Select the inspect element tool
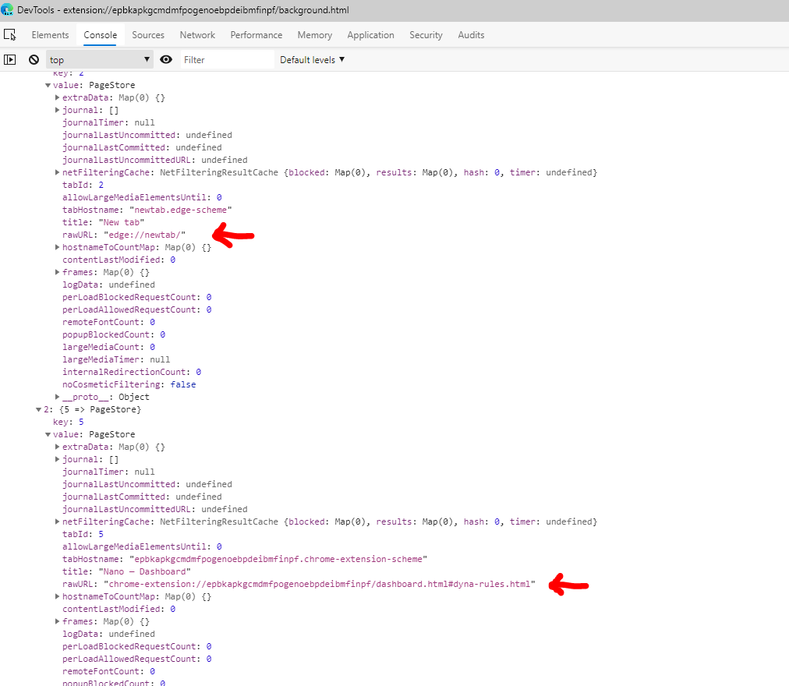 10,34
